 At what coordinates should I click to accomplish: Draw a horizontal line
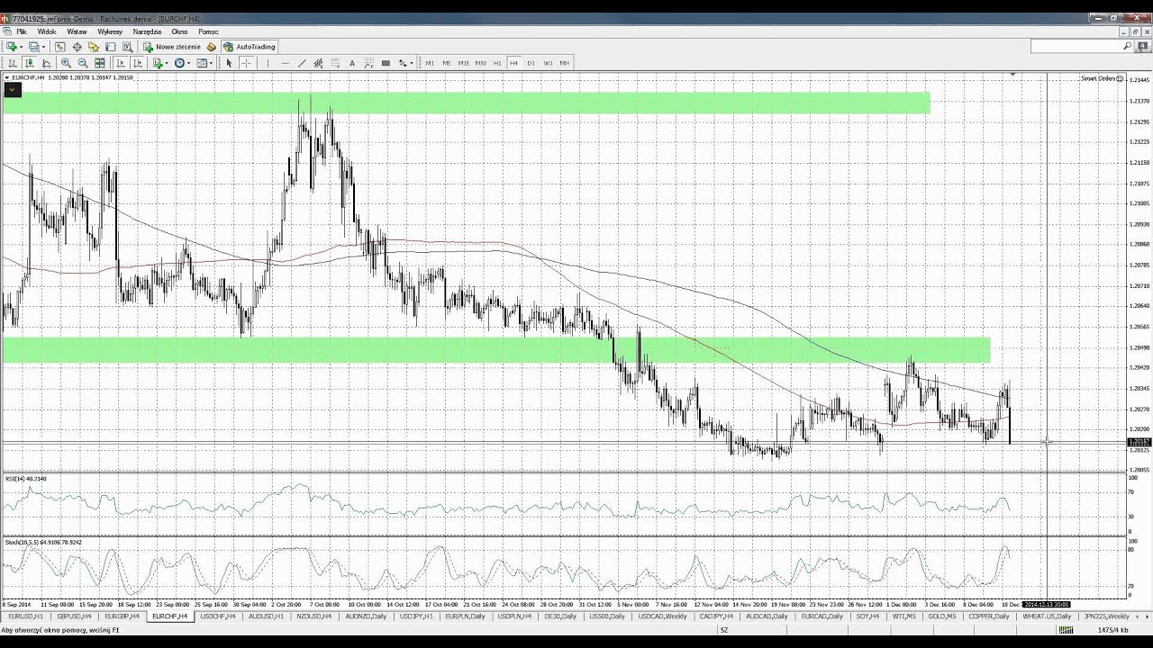click(x=285, y=63)
